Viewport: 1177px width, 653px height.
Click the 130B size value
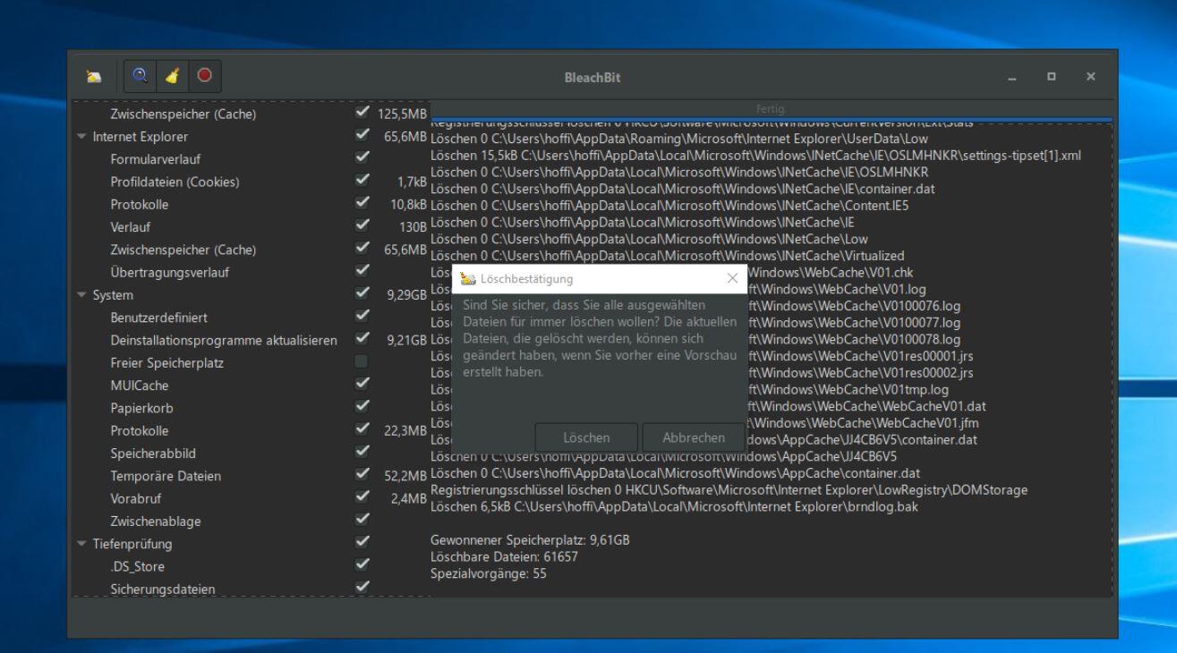coord(413,226)
